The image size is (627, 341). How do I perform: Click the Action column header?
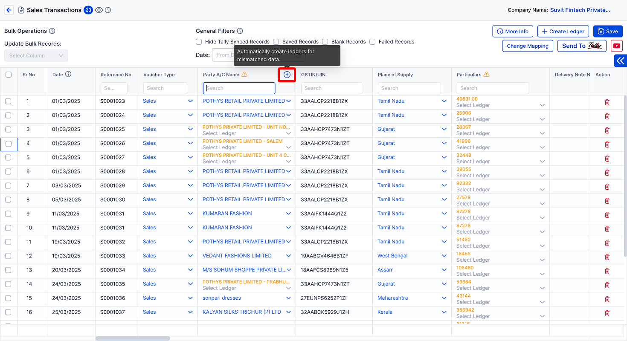pyautogui.click(x=603, y=75)
